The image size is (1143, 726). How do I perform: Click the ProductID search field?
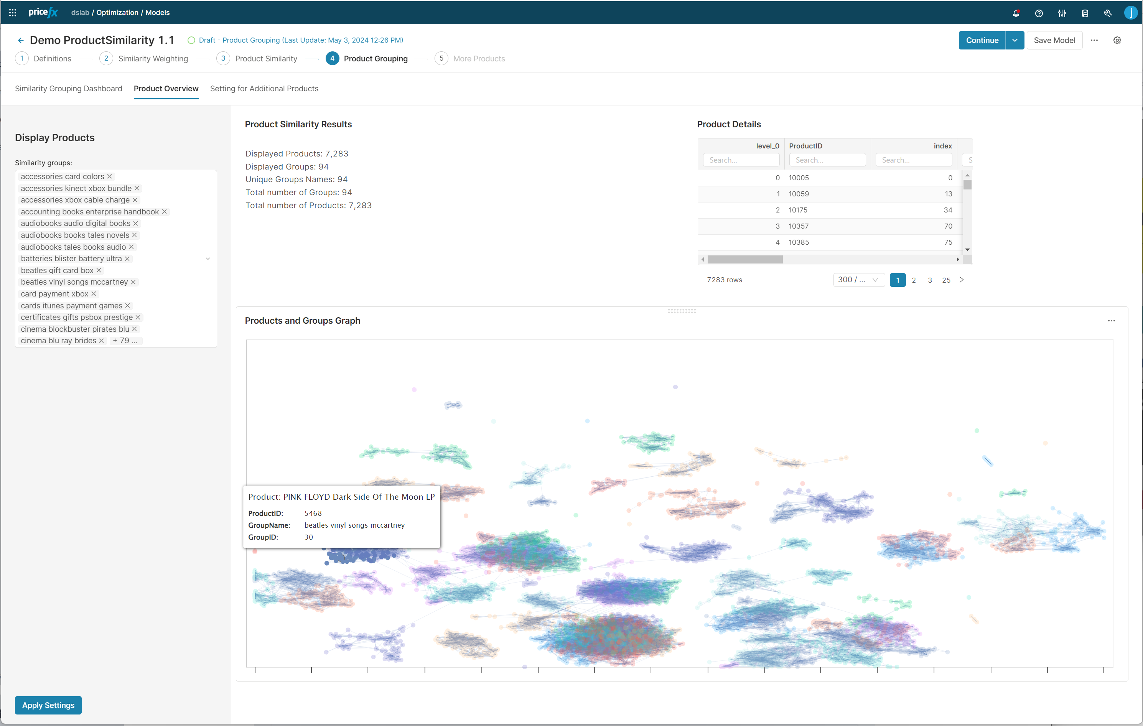click(x=827, y=160)
